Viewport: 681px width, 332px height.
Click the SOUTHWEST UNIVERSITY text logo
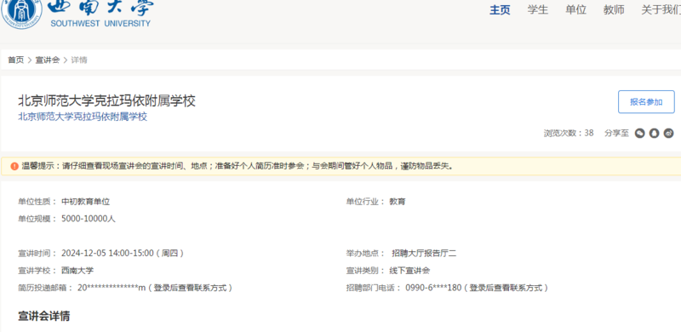[100, 24]
